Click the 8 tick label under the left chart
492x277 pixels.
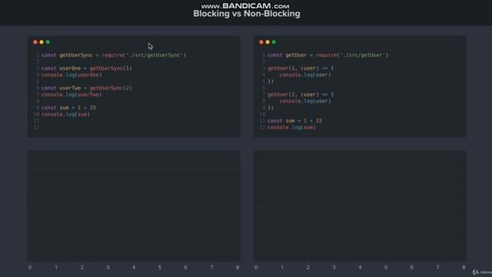[x=238, y=268]
